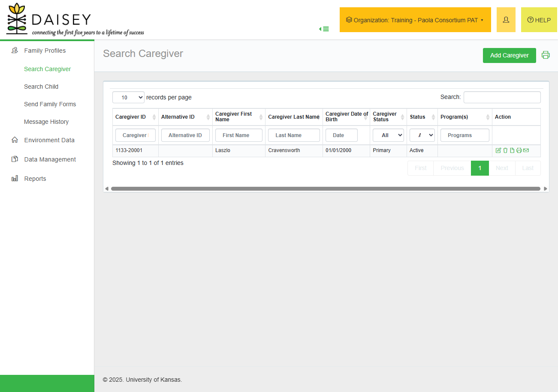The height and width of the screenshot is (392, 558).
Task: Open the user account profile icon
Action: [x=506, y=20]
